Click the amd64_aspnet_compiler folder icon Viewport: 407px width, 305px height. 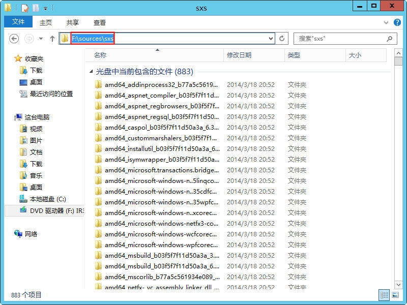pyautogui.click(x=98, y=95)
